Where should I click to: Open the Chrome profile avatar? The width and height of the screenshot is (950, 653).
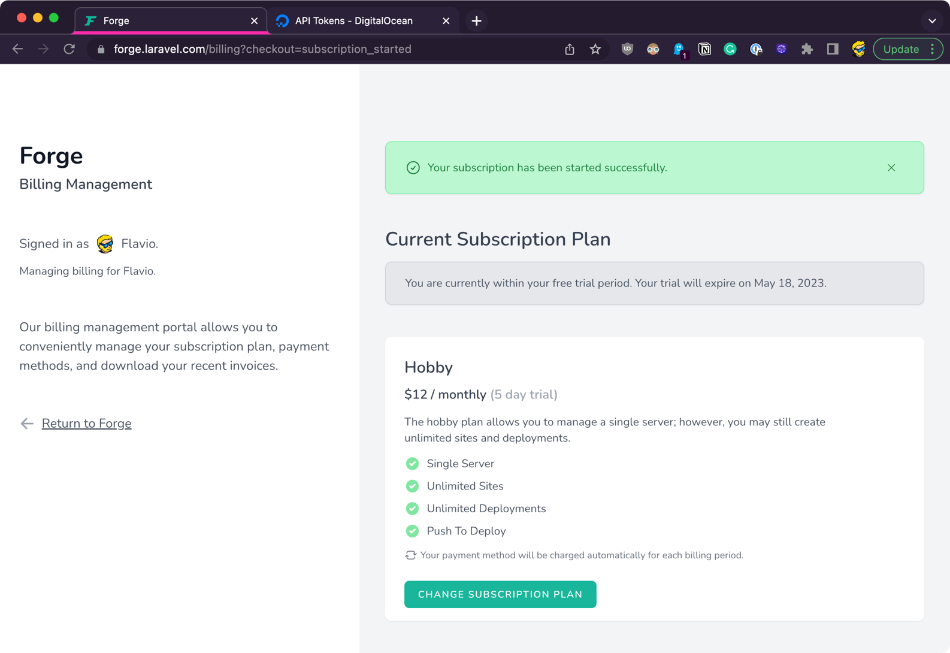[858, 49]
